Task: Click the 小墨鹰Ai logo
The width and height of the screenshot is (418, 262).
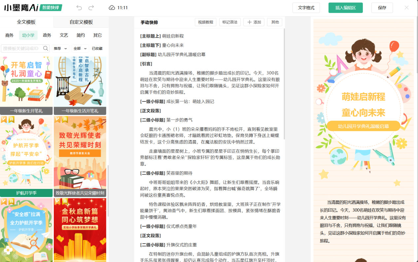Action: [21, 8]
